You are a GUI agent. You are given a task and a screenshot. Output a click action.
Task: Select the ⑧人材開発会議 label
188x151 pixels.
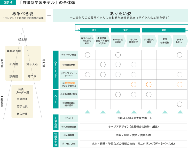[x=69, y=127]
